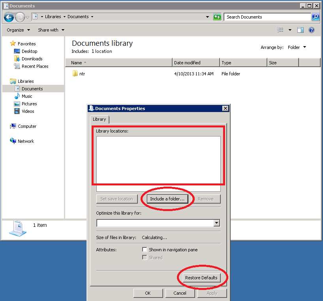Open the Organize dropdown menu
323x301 pixels.
coord(19,30)
